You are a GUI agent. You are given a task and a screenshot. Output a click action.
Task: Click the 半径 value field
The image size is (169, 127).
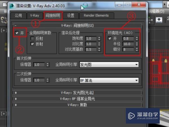128,44
